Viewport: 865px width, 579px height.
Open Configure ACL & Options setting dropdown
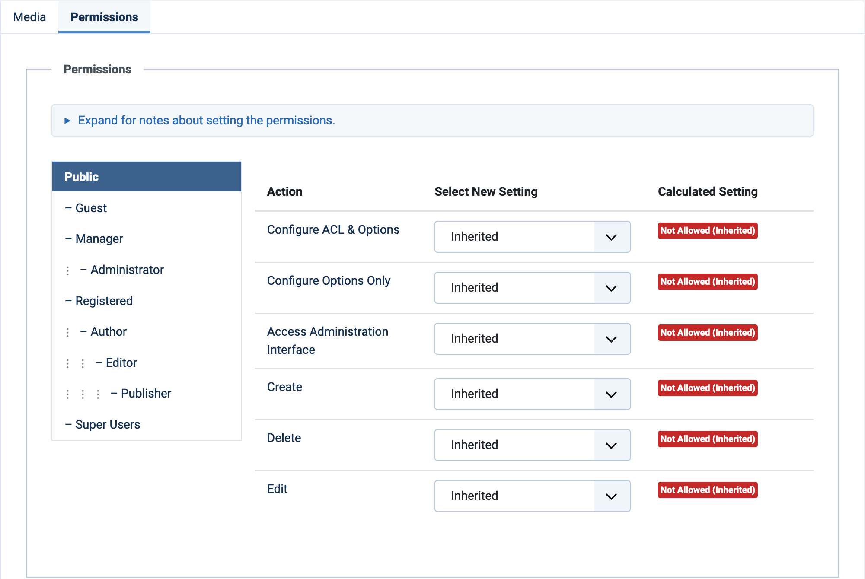click(532, 237)
